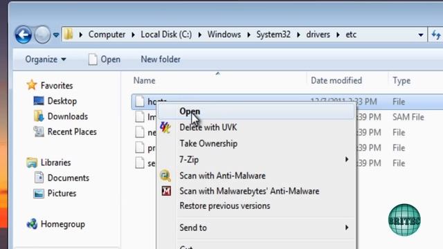Select Computer in the address path

[x=107, y=35]
